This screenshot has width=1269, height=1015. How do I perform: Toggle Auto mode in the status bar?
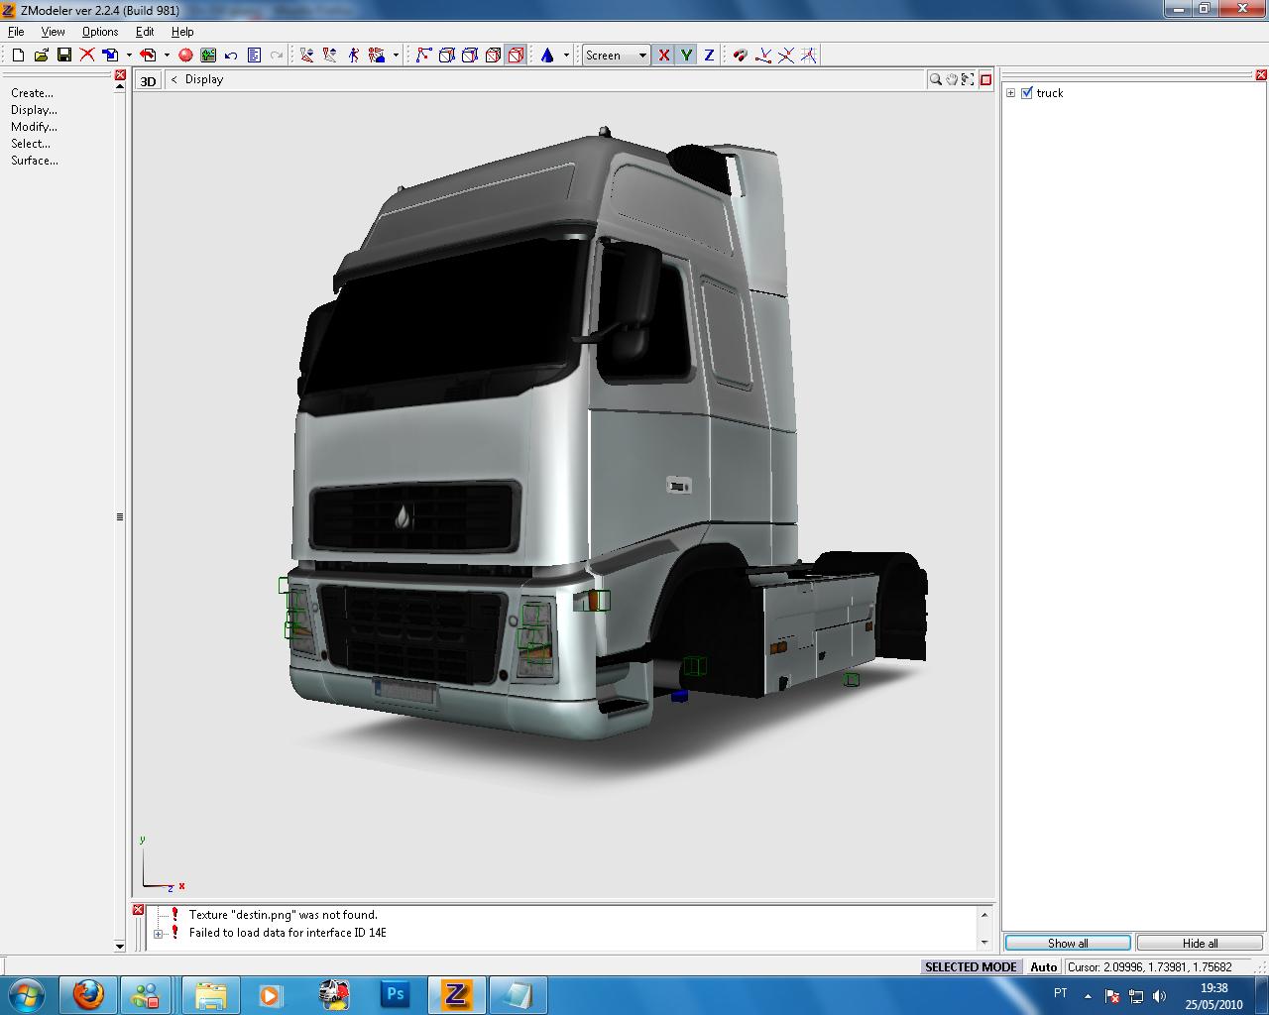pyautogui.click(x=1043, y=966)
